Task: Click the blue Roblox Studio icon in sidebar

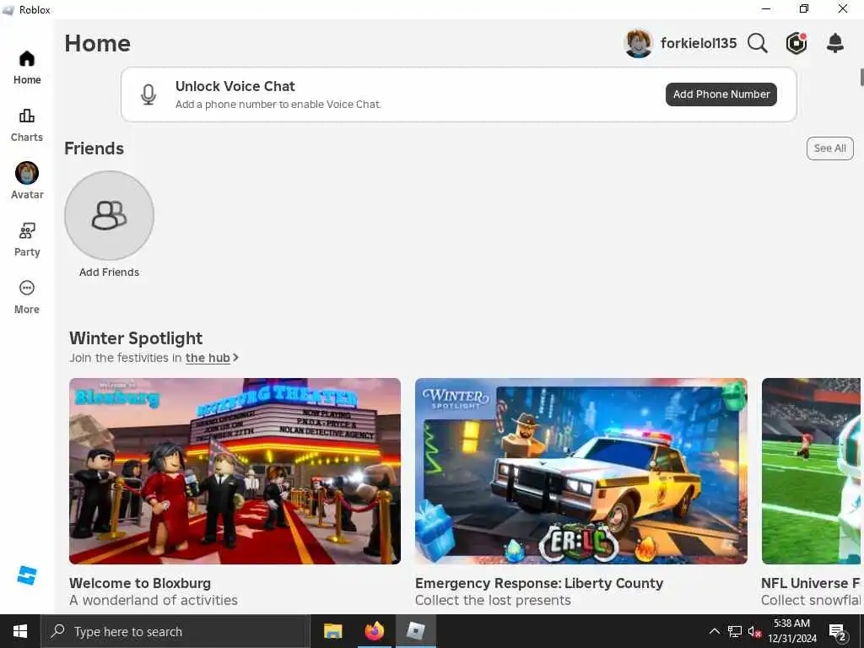Action: click(26, 575)
